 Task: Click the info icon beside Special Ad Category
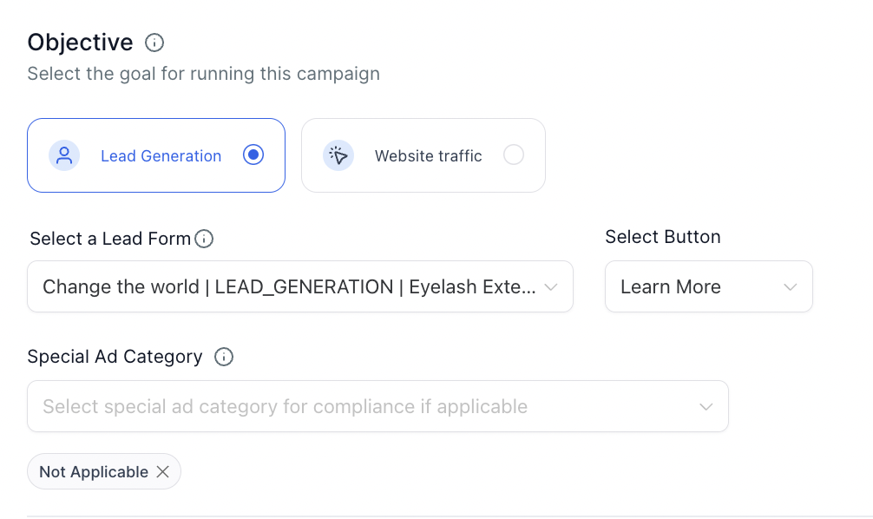[x=224, y=357]
